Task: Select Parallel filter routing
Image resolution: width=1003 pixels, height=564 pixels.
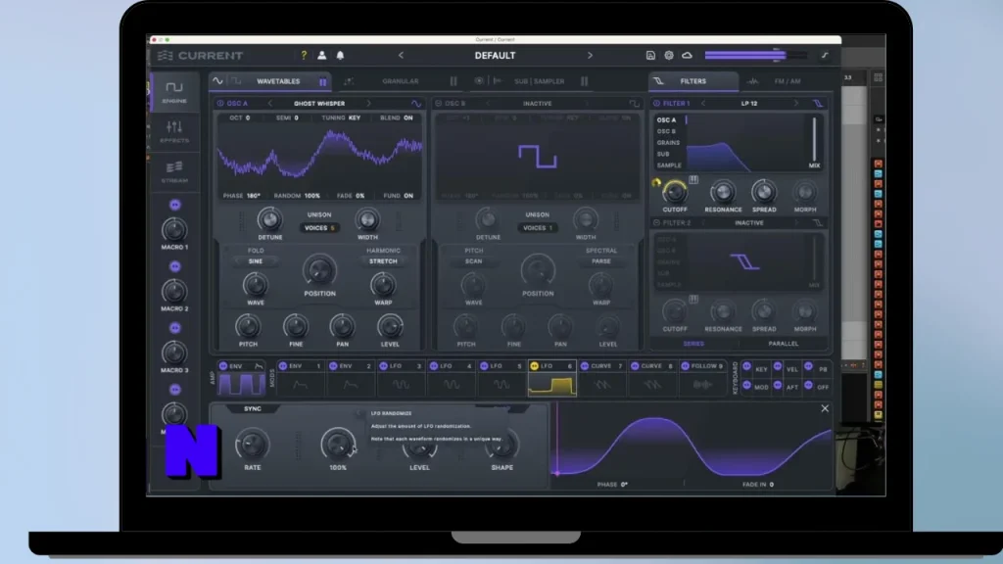Action: tap(783, 344)
